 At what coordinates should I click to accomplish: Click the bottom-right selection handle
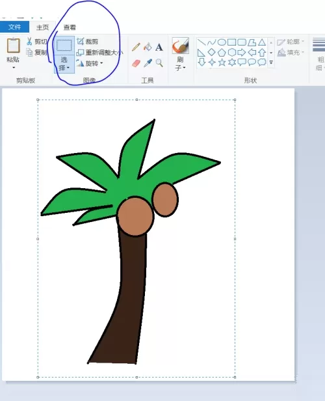click(235, 377)
